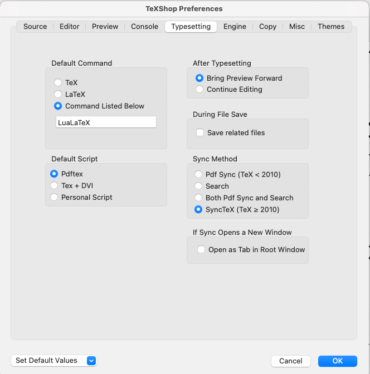370x374 pixels.
Task: Select the Console tab
Action: pos(144,27)
